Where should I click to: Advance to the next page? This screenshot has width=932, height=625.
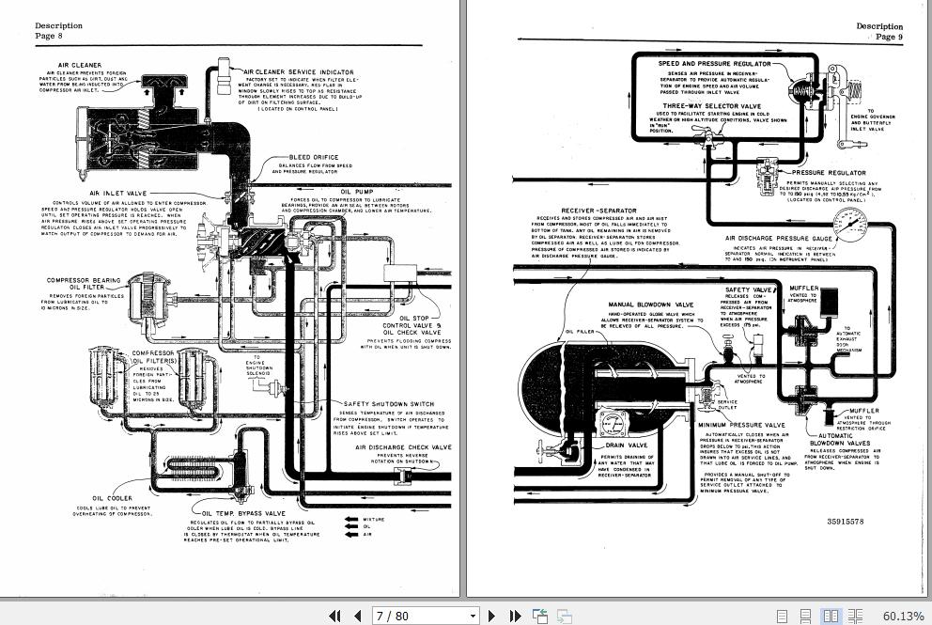tap(492, 616)
